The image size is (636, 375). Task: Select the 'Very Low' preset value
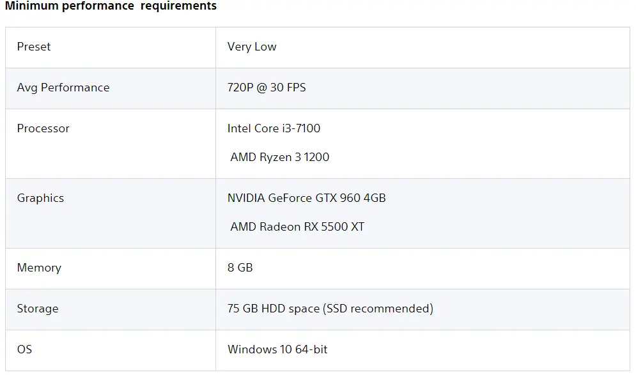252,47
